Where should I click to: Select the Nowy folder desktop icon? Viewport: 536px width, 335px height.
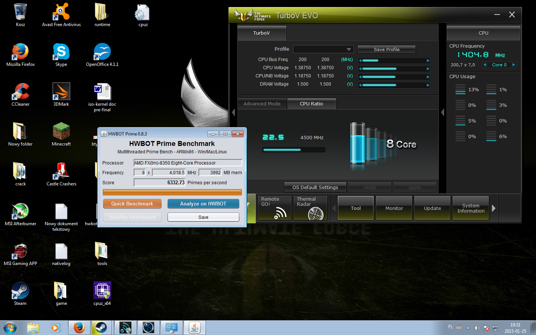point(20,134)
